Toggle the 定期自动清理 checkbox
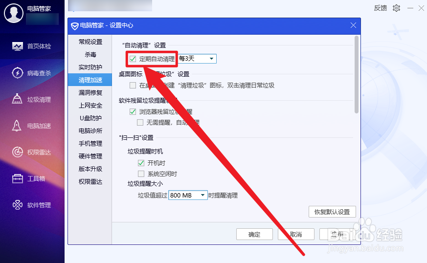The height and width of the screenshot is (263, 427). 133,59
